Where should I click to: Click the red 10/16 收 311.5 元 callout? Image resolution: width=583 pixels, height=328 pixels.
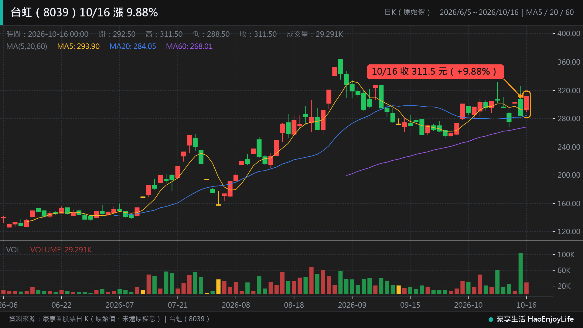[x=435, y=72]
